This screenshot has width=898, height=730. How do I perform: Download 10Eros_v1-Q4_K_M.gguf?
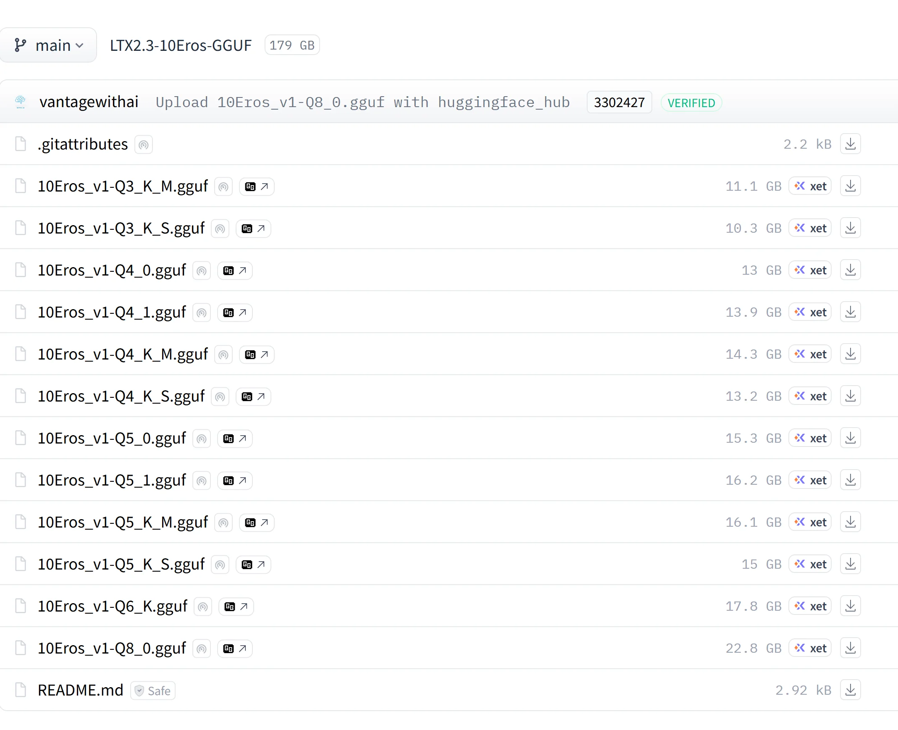pyautogui.click(x=851, y=354)
